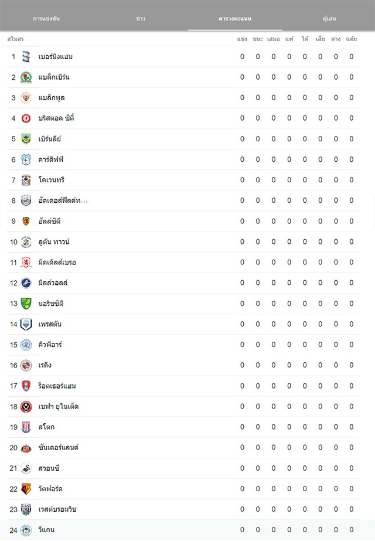
Task: Click the มิดเดิลส์เบรอ team name
Action: [57, 262]
